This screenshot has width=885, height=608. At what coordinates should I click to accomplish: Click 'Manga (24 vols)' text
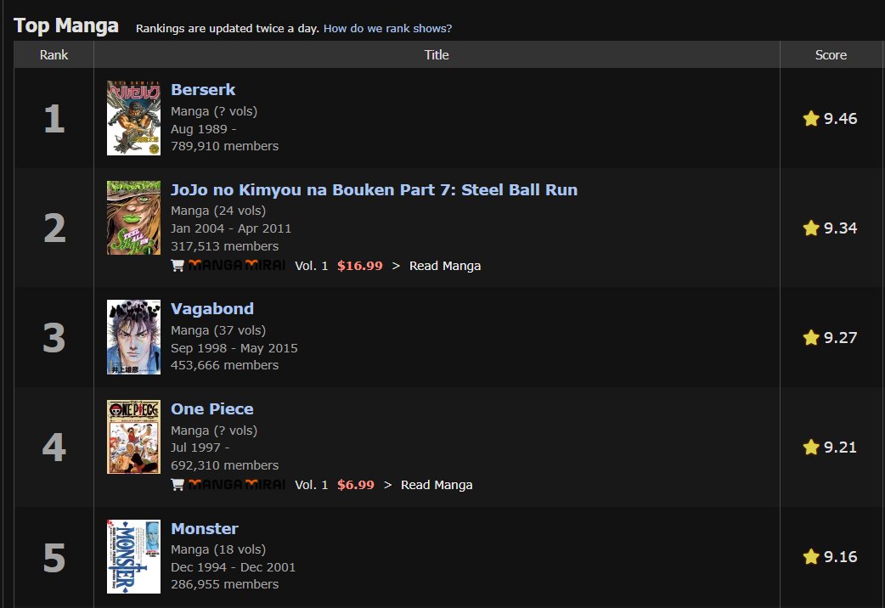click(x=218, y=211)
